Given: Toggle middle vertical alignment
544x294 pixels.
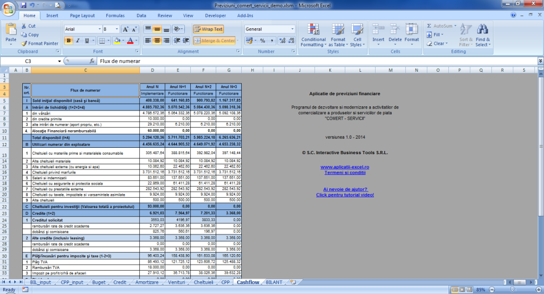Looking at the screenshot, I should coord(157,29).
